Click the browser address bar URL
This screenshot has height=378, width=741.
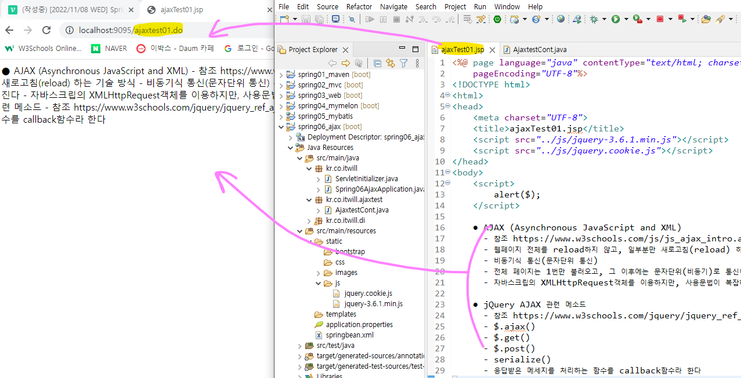131,30
